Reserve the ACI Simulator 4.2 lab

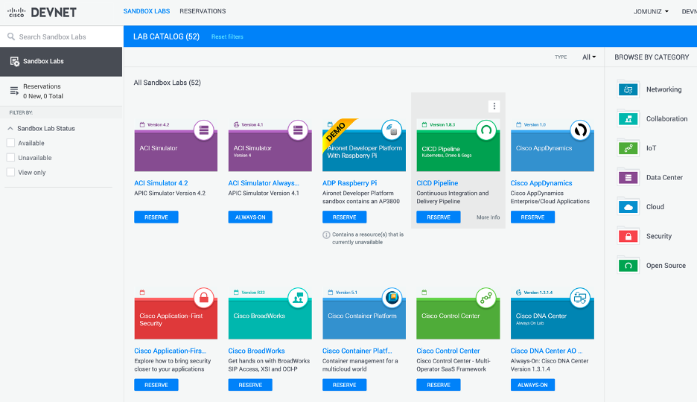point(156,217)
